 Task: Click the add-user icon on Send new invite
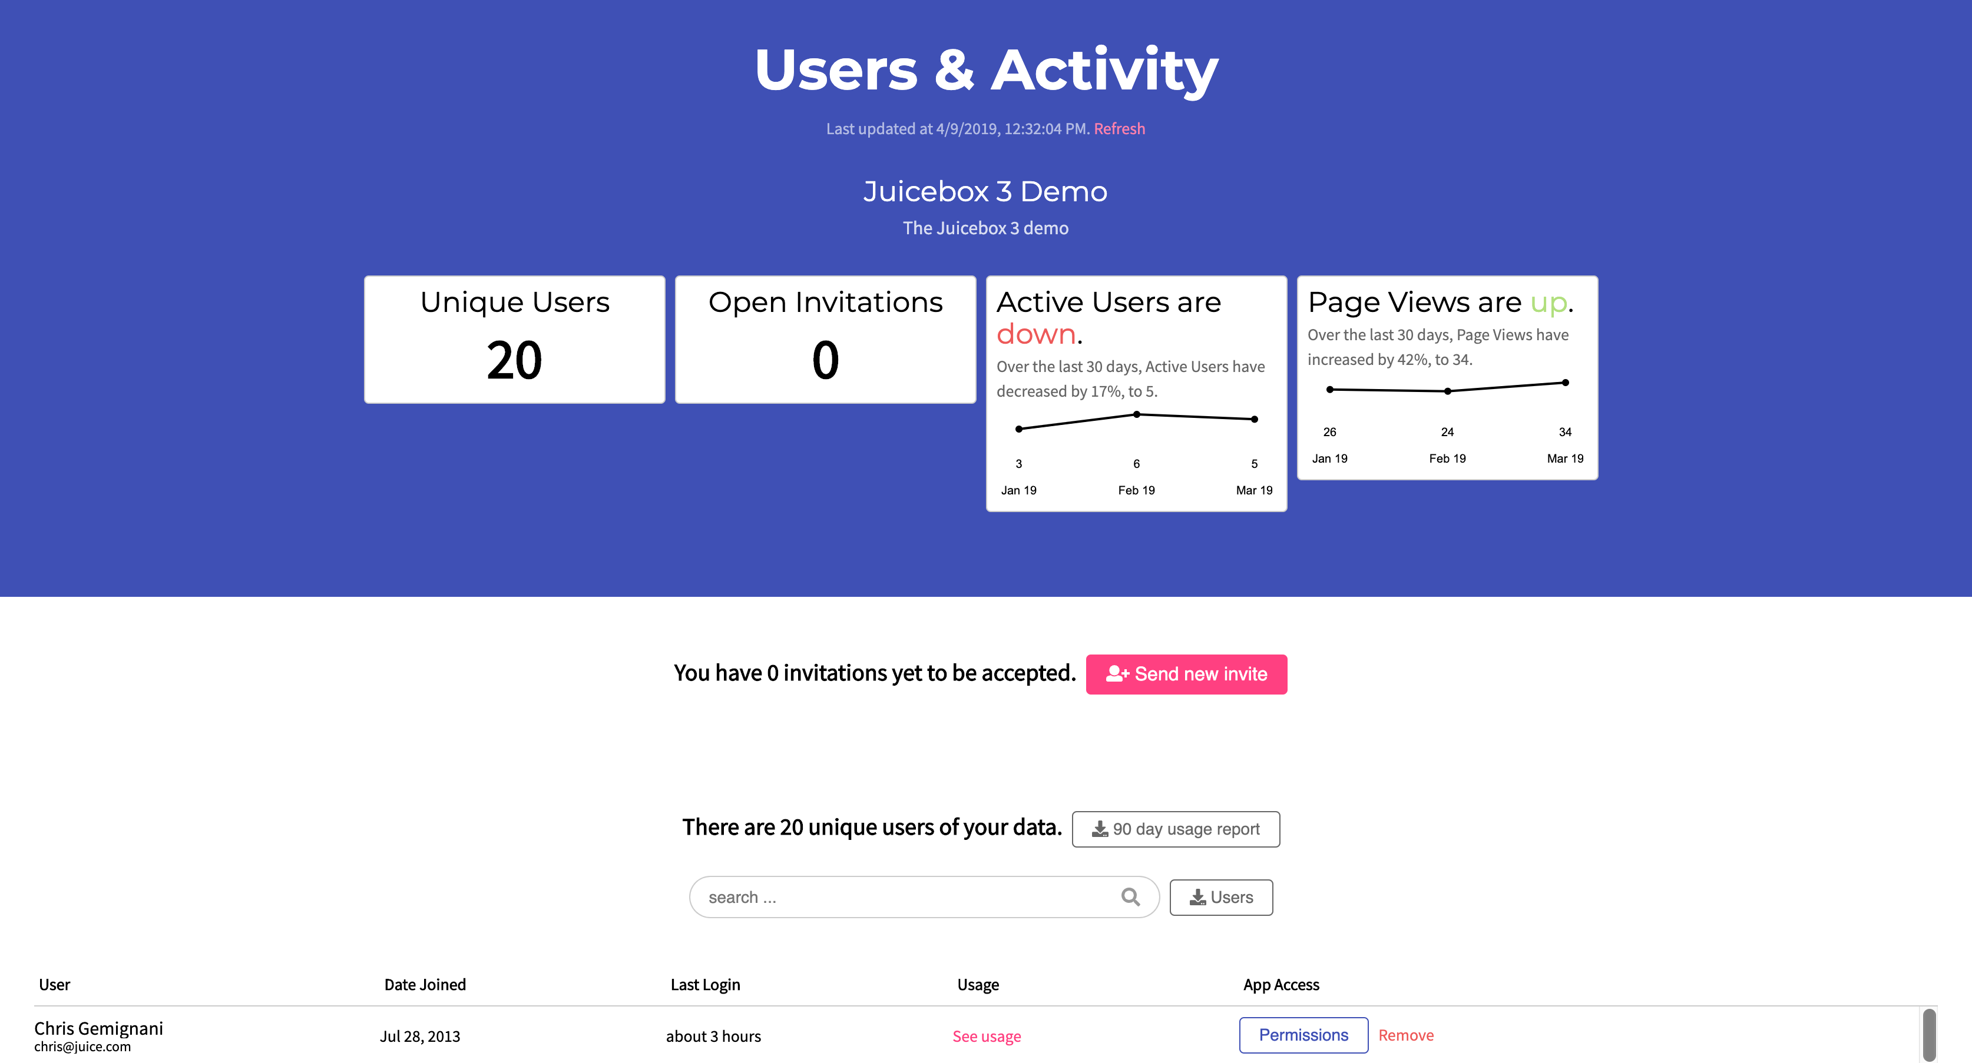(1117, 673)
